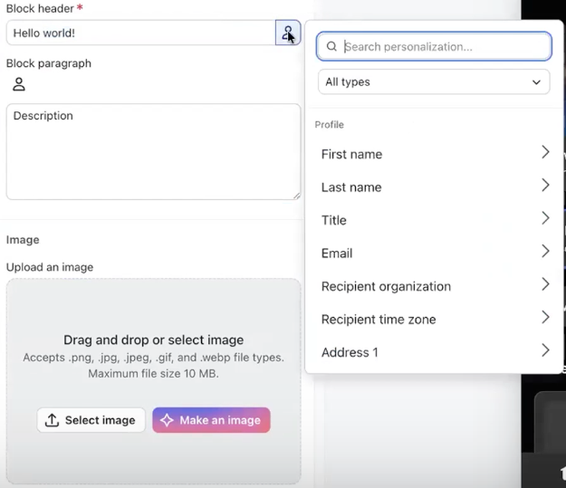Image resolution: width=566 pixels, height=488 pixels.
Task: Click into the Description text area
Action: tap(153, 151)
